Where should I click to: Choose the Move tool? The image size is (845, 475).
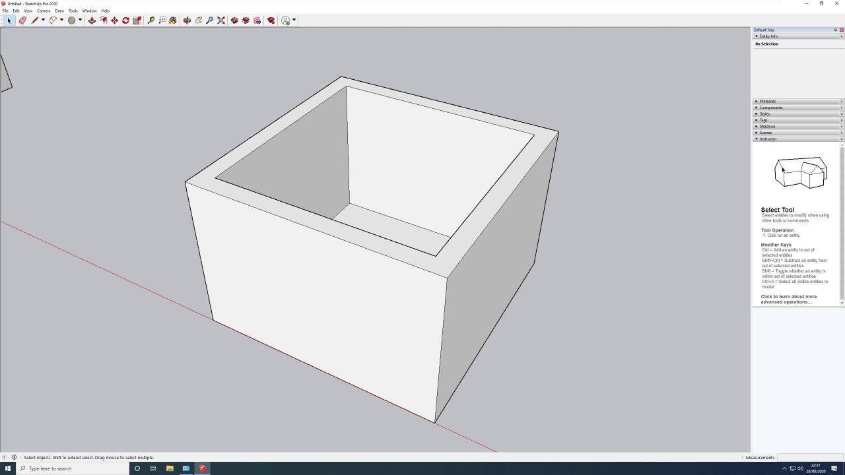click(114, 20)
